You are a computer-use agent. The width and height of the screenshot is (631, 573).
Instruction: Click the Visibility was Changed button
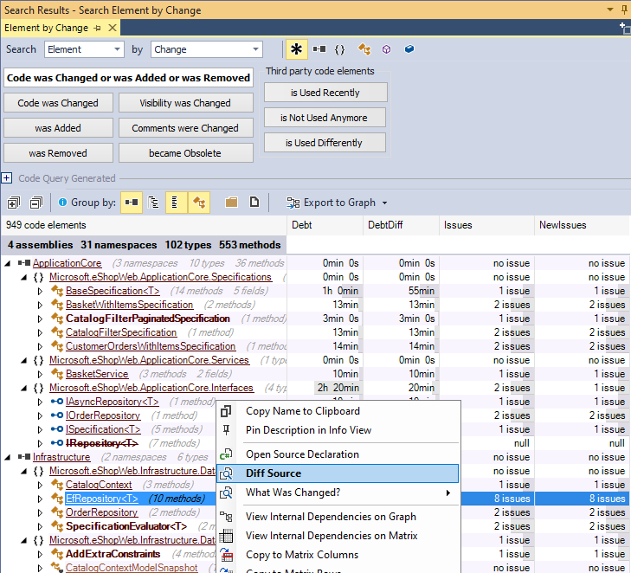point(185,103)
